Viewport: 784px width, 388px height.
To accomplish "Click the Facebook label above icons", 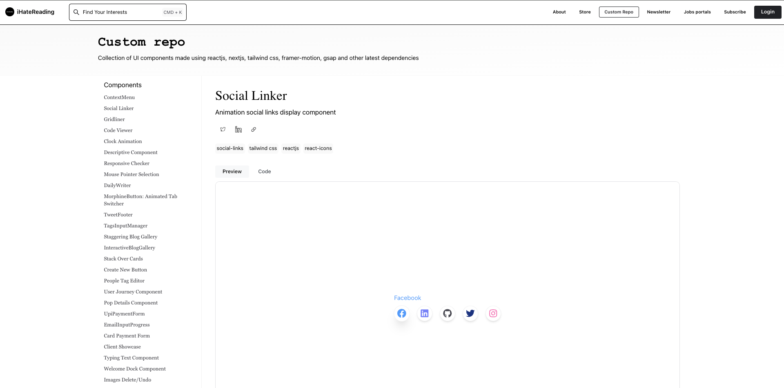I will click(x=408, y=298).
